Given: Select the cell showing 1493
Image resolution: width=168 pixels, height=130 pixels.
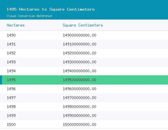Looking at the screenshot, I should click(x=11, y=62).
